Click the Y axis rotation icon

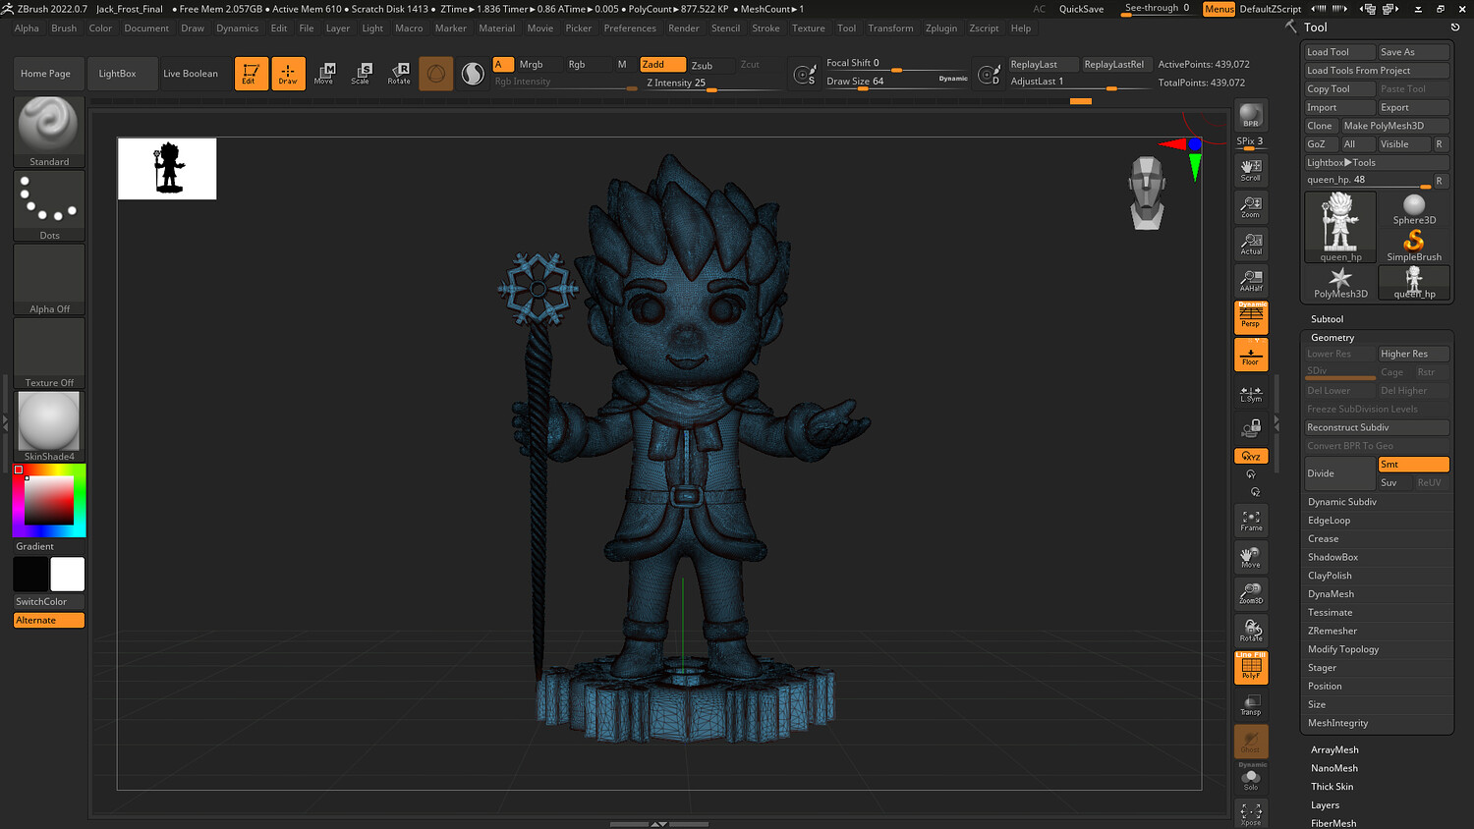click(x=1251, y=474)
